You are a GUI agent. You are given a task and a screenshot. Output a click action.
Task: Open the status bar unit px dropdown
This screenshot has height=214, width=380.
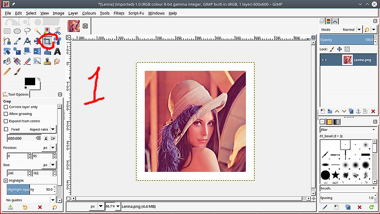[101, 206]
